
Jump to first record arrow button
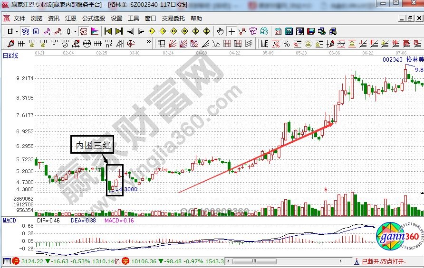point(108,31)
